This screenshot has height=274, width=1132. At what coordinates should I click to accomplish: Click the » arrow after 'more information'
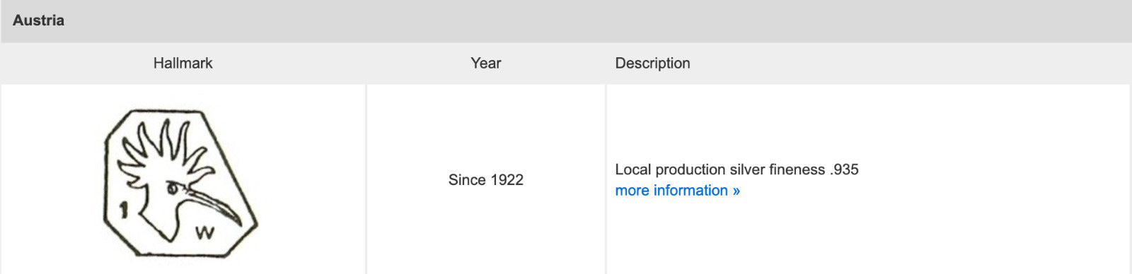click(736, 191)
